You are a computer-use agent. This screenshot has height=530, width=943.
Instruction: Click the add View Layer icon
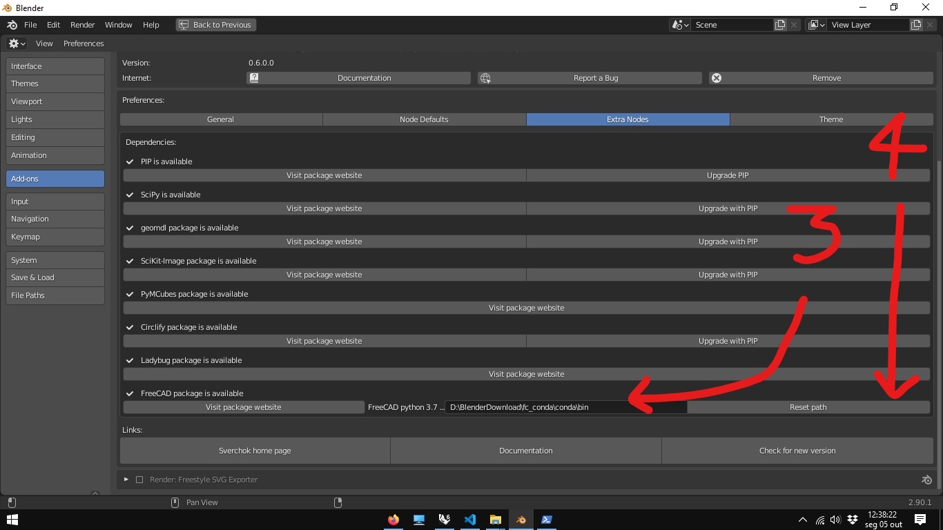(916, 25)
